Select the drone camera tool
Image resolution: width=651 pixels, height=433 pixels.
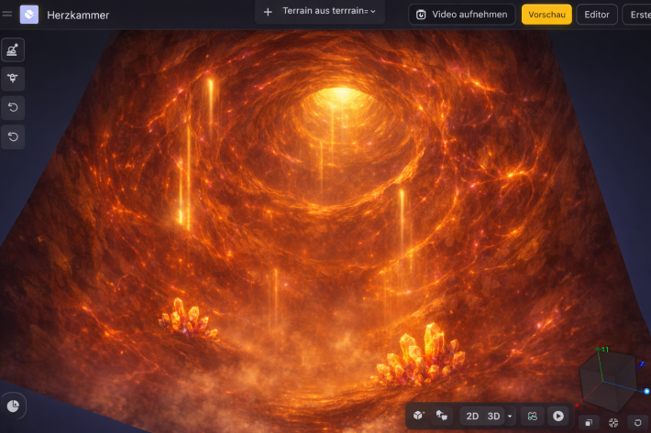click(x=13, y=79)
